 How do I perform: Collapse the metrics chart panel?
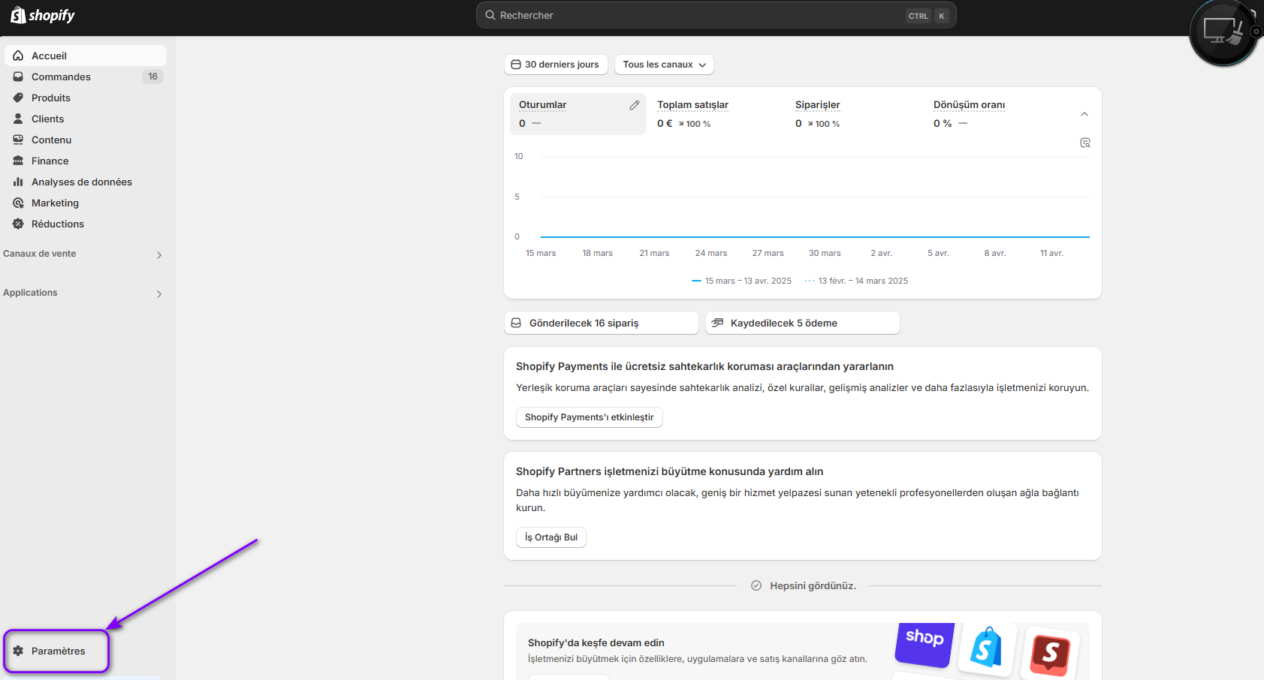pos(1085,114)
